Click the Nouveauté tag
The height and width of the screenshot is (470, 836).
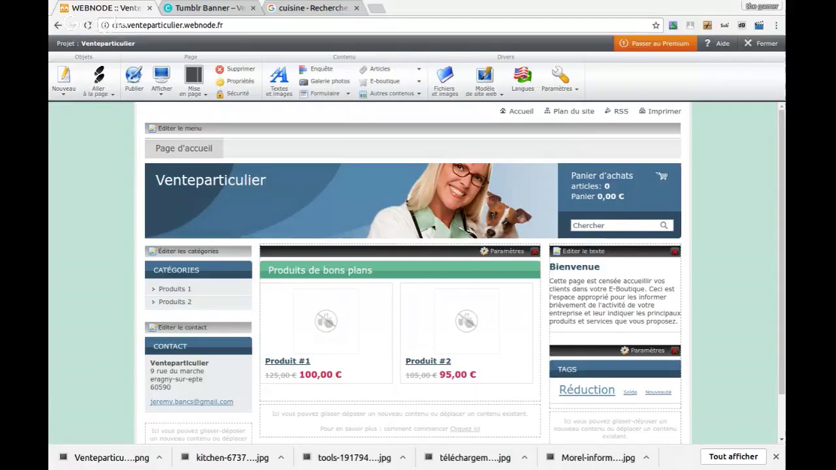point(658,392)
